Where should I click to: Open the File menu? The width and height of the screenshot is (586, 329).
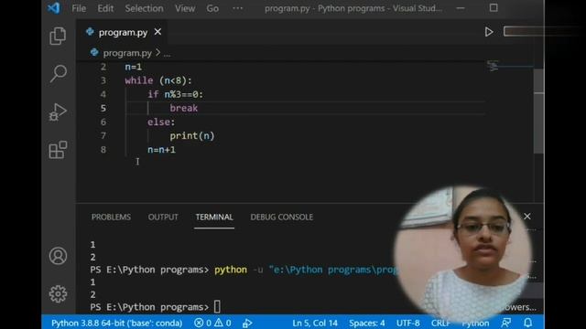[x=79, y=8]
